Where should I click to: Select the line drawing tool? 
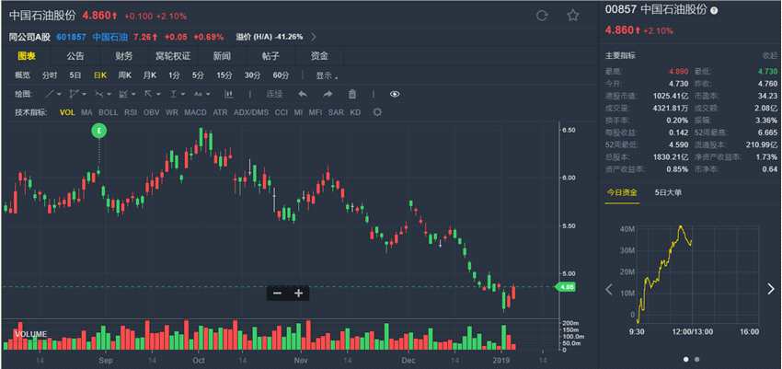pos(50,94)
